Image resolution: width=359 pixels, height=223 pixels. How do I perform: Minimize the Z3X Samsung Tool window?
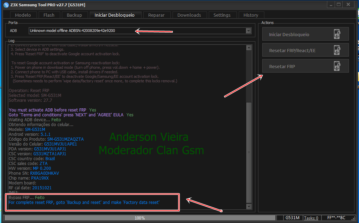(x=330, y=5)
